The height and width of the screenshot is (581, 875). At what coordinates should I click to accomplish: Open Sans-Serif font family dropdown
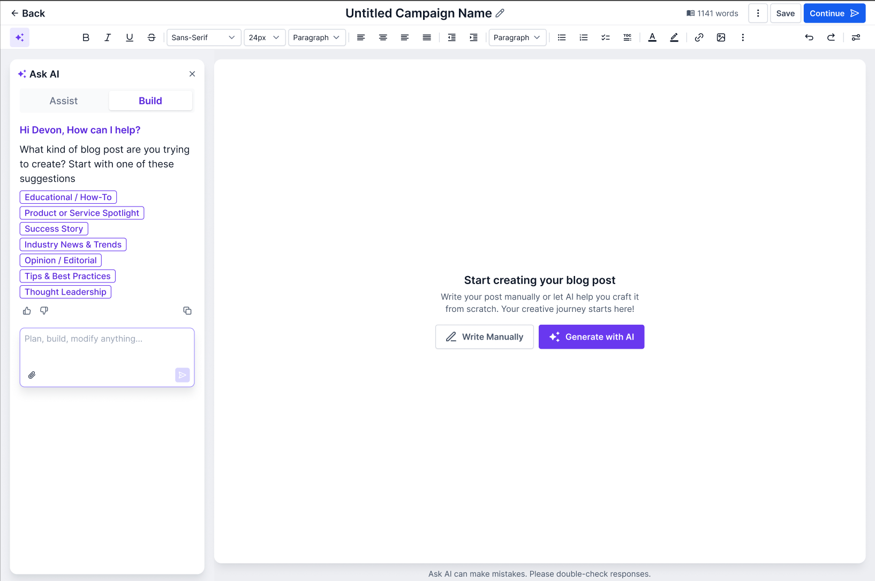pyautogui.click(x=204, y=37)
